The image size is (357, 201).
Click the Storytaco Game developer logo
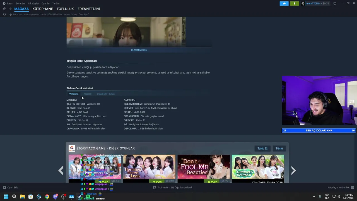(x=72, y=148)
